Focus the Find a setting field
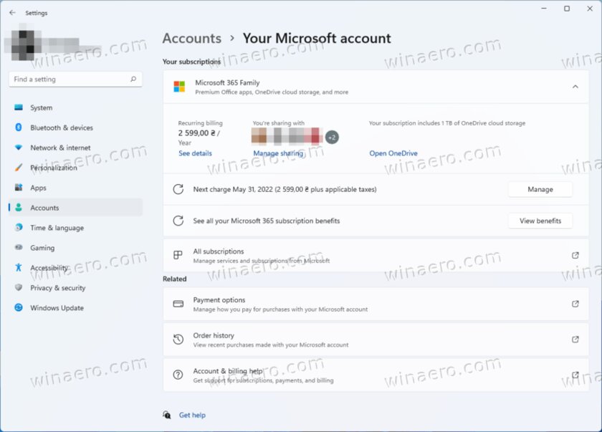The height and width of the screenshot is (432, 602). [x=75, y=79]
